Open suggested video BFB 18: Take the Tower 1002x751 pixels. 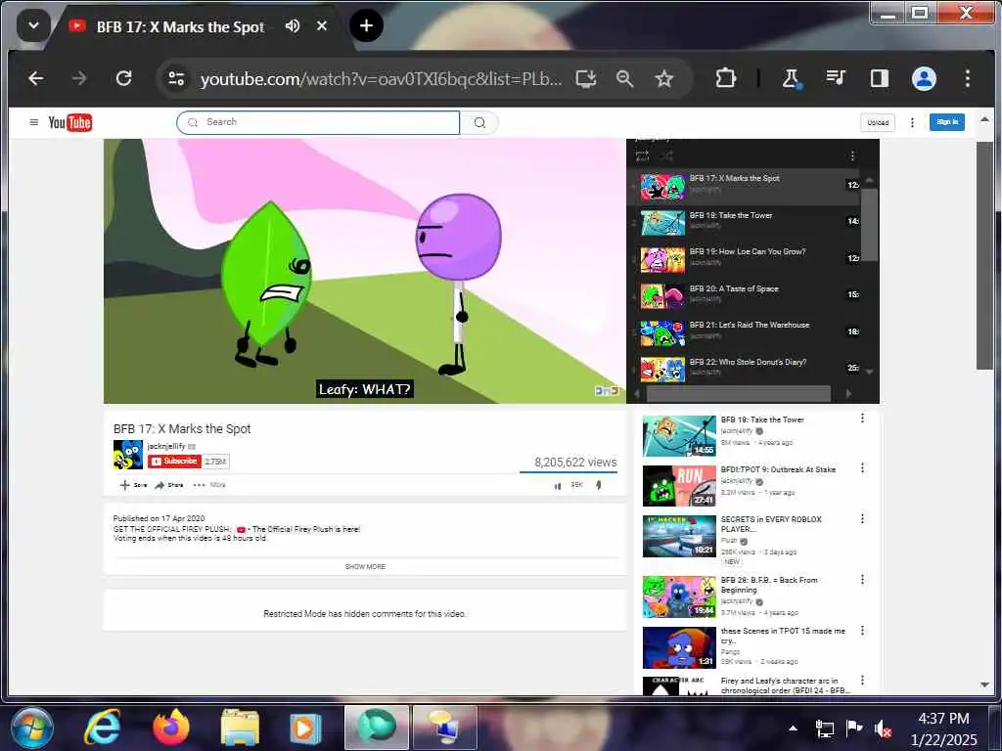click(x=761, y=420)
